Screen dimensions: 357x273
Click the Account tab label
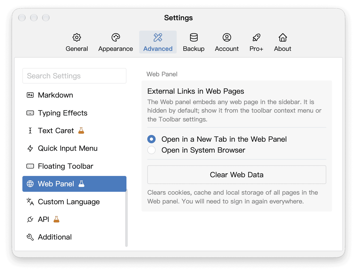(227, 49)
